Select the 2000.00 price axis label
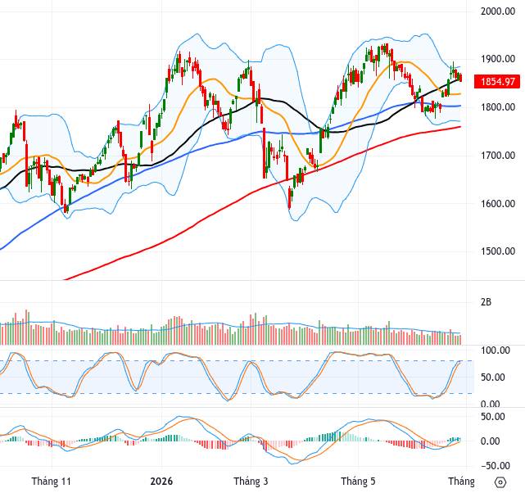This screenshot has height=493, width=525. (498, 11)
